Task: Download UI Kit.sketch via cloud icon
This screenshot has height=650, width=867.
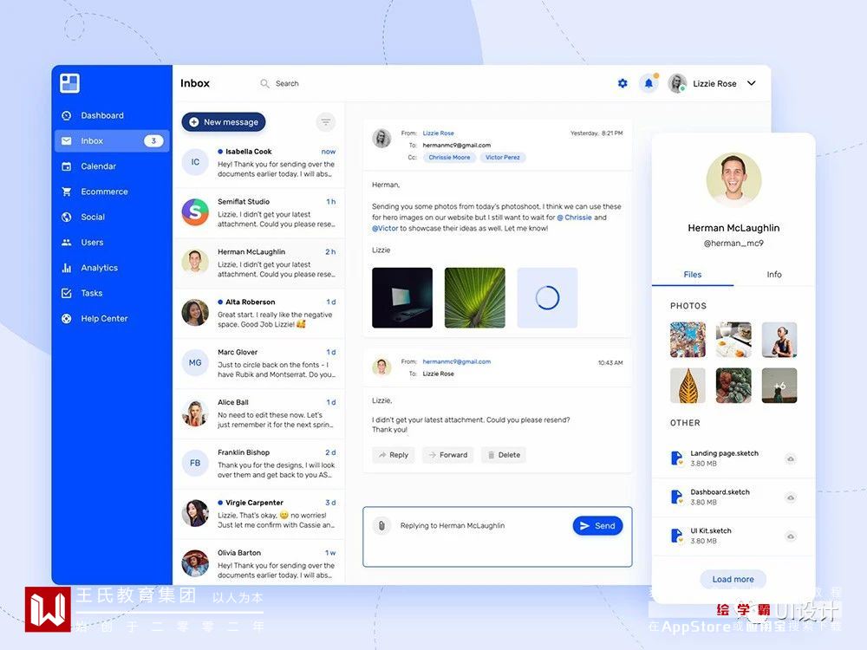Action: point(791,536)
